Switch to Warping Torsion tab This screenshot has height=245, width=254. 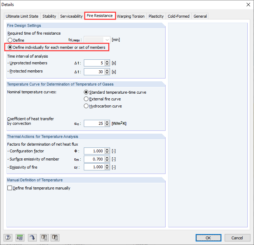pos(131,16)
